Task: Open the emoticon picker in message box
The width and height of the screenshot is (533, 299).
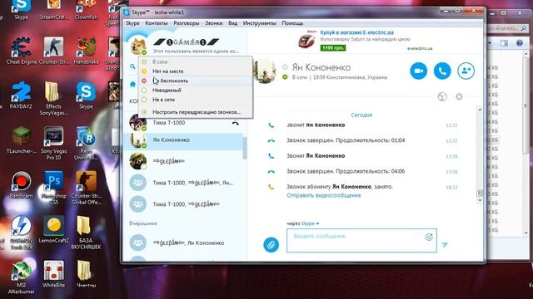Action: click(x=429, y=237)
